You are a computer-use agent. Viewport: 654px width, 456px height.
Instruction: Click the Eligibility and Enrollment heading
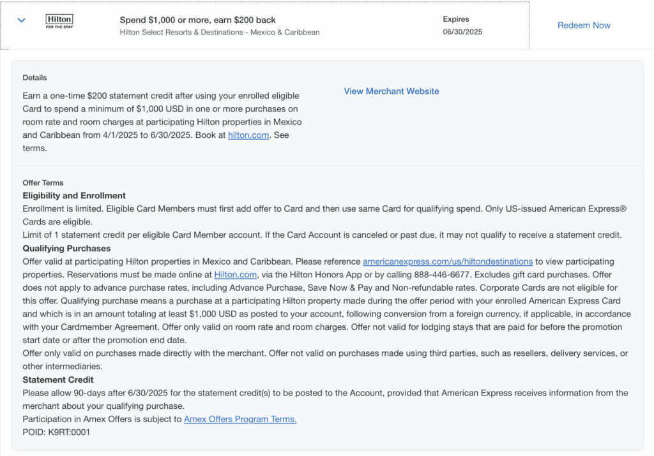pos(74,196)
